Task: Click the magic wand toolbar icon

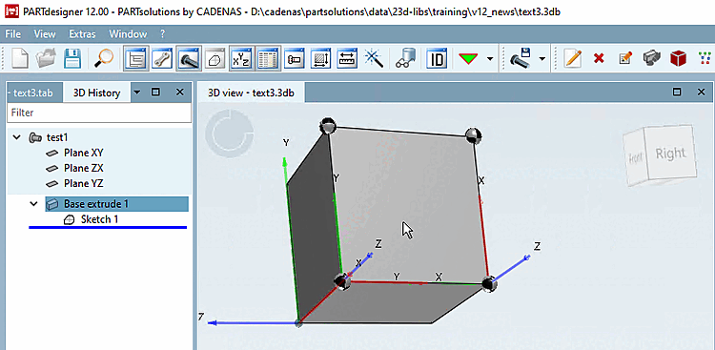Action: tap(373, 58)
